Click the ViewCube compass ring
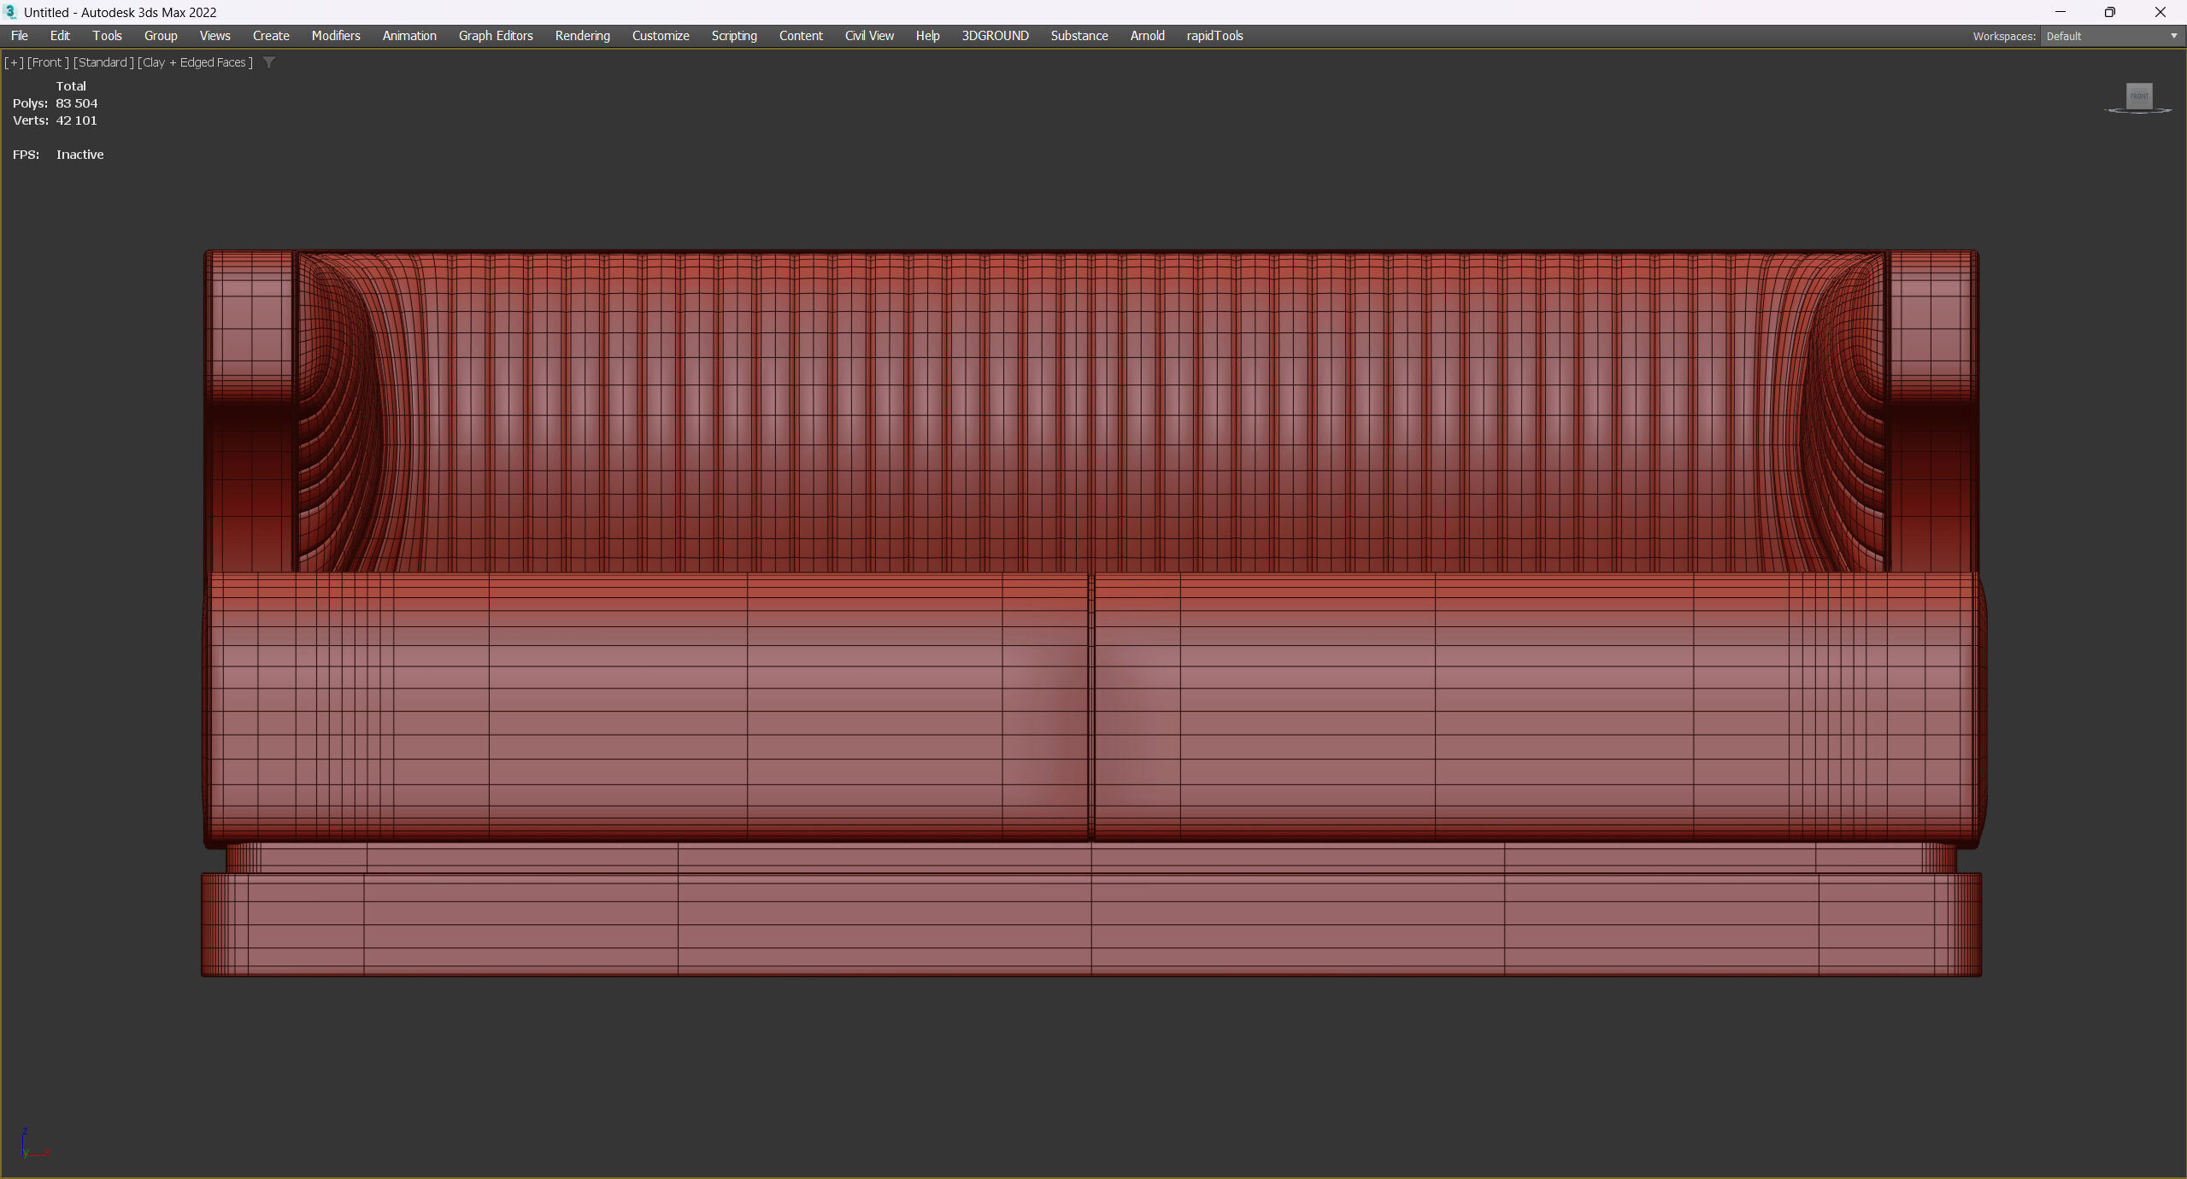 [2111, 111]
